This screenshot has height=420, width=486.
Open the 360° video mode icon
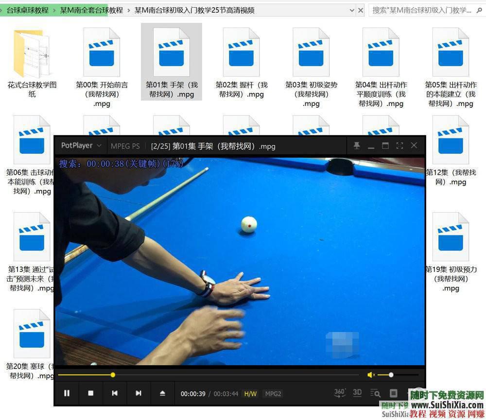[340, 393]
